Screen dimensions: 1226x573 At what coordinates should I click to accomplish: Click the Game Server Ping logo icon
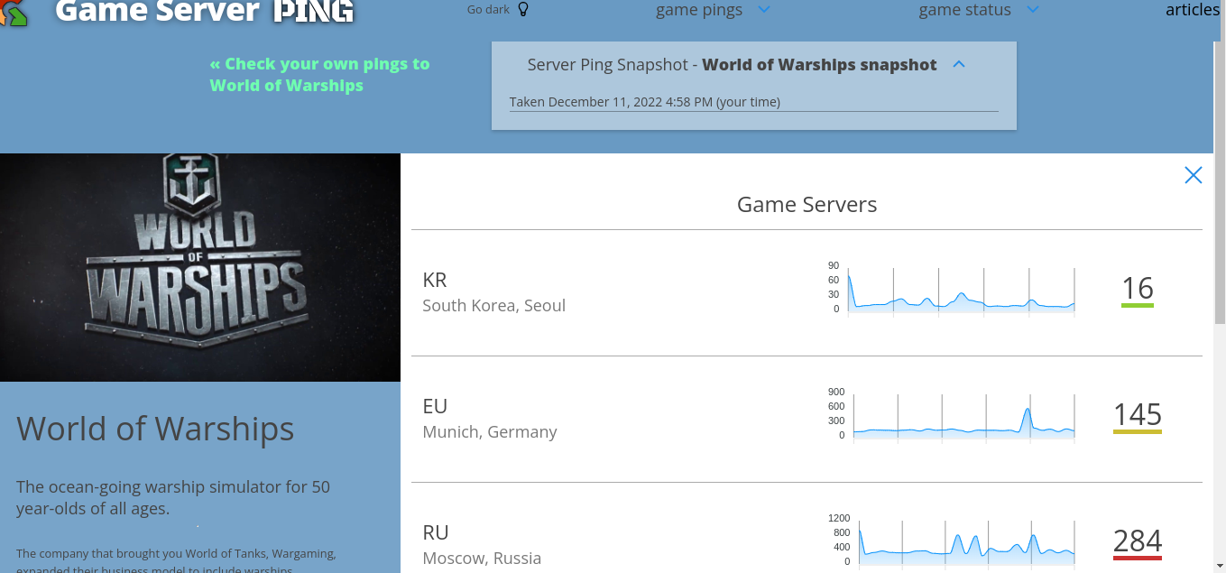tap(14, 13)
